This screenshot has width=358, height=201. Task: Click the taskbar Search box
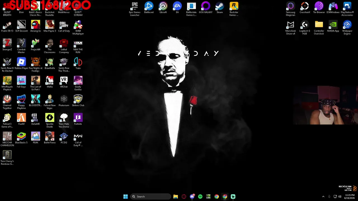click(x=150, y=197)
